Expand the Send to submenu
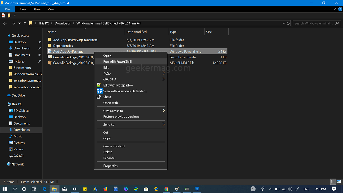343x193 pixels. coord(130,124)
